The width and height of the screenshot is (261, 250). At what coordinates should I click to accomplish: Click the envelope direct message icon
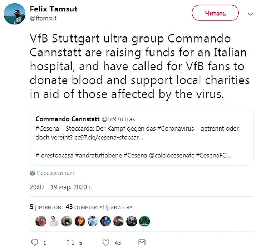coord(142,242)
